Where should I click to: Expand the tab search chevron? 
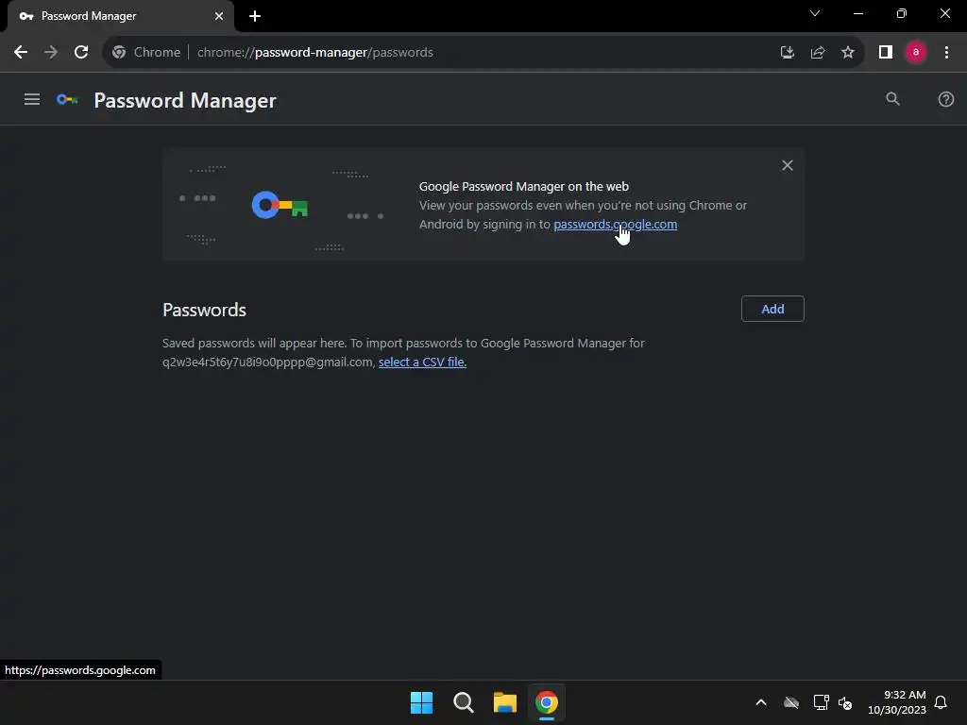tap(815, 13)
